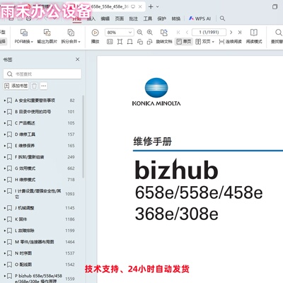Open the new-tab dropdown arrow
The height and width of the screenshot is (283, 283).
coord(158,7)
